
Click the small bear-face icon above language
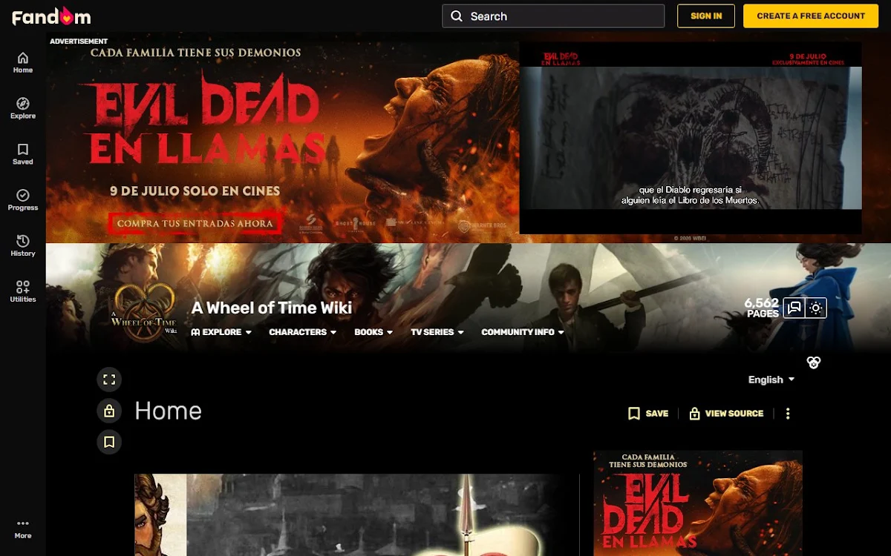point(814,363)
